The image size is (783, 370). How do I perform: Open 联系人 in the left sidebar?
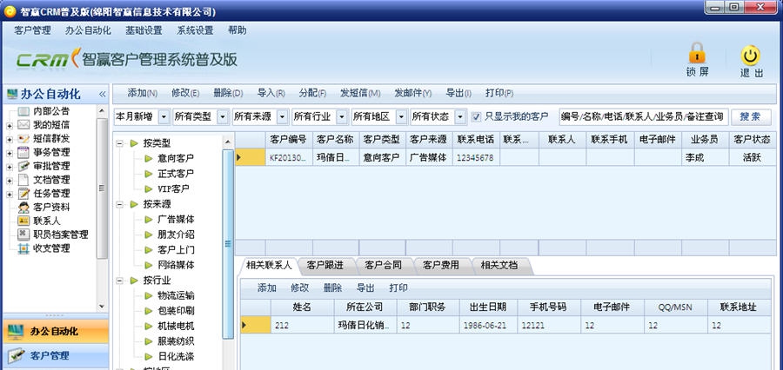(x=46, y=221)
